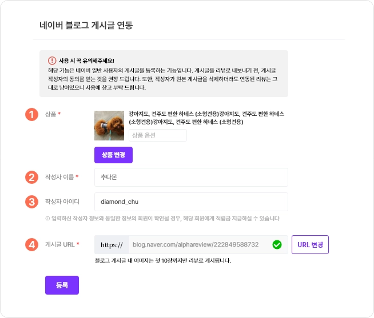Focus the 작성자 아이디 field with diamond_chu

[x=191, y=202]
